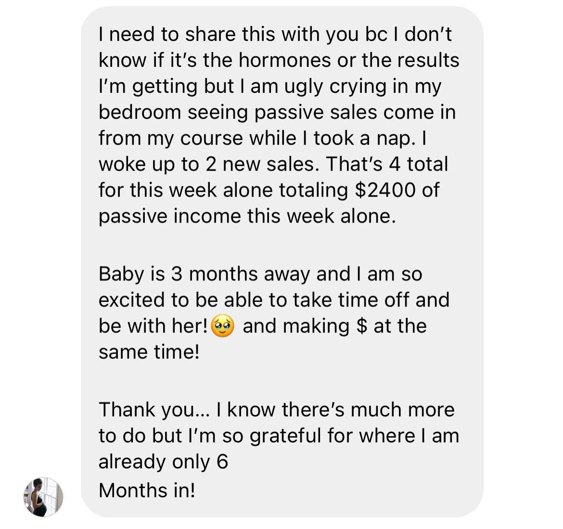Click the dollar sign after "and making"
This screenshot has height=529, width=563.
click(x=362, y=326)
